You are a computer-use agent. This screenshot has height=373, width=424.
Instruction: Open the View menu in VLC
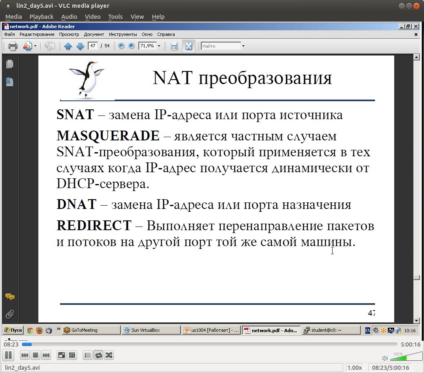(x=137, y=17)
